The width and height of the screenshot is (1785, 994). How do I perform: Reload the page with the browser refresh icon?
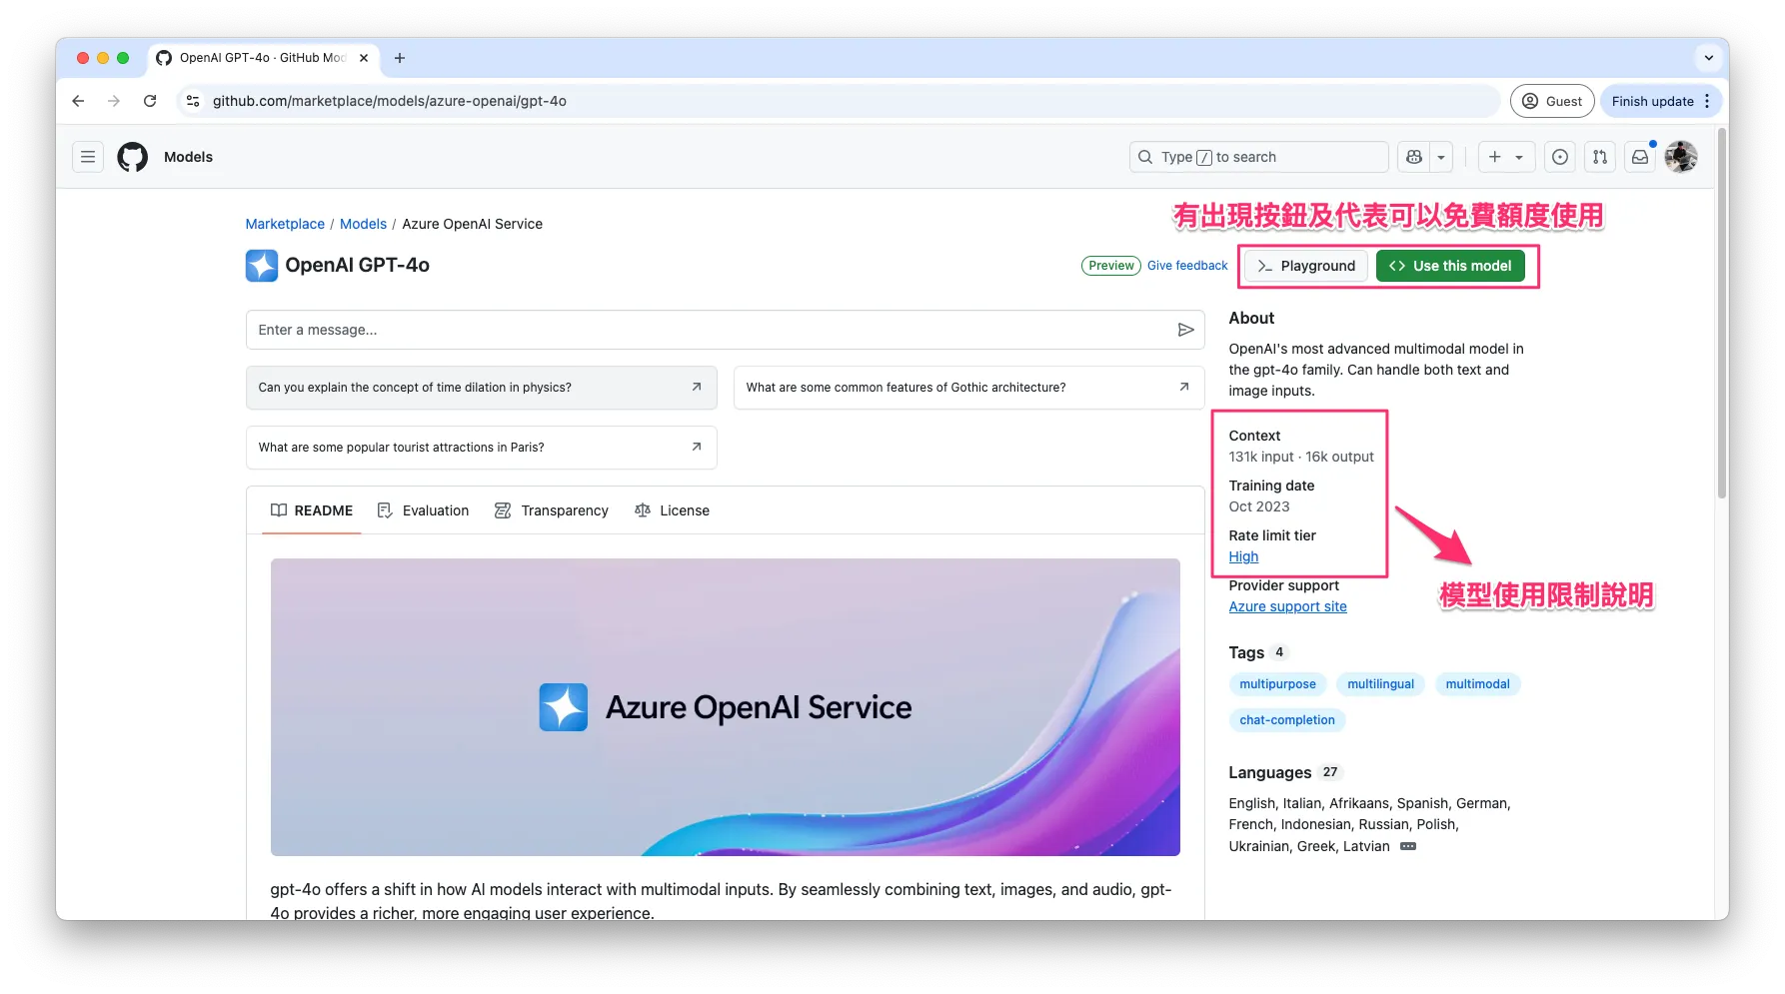click(150, 101)
